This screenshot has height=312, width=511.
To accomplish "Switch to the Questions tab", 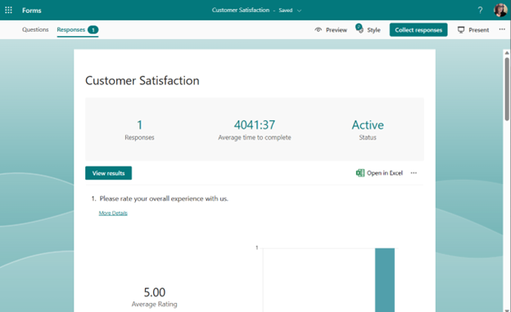I will coord(35,29).
